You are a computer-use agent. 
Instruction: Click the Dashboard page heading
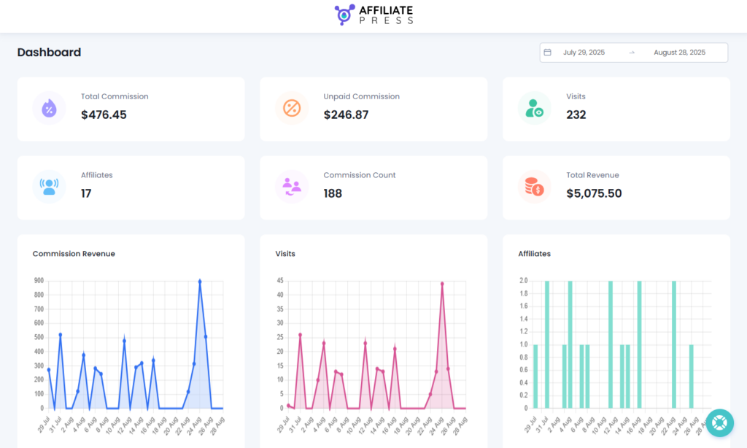(x=49, y=53)
